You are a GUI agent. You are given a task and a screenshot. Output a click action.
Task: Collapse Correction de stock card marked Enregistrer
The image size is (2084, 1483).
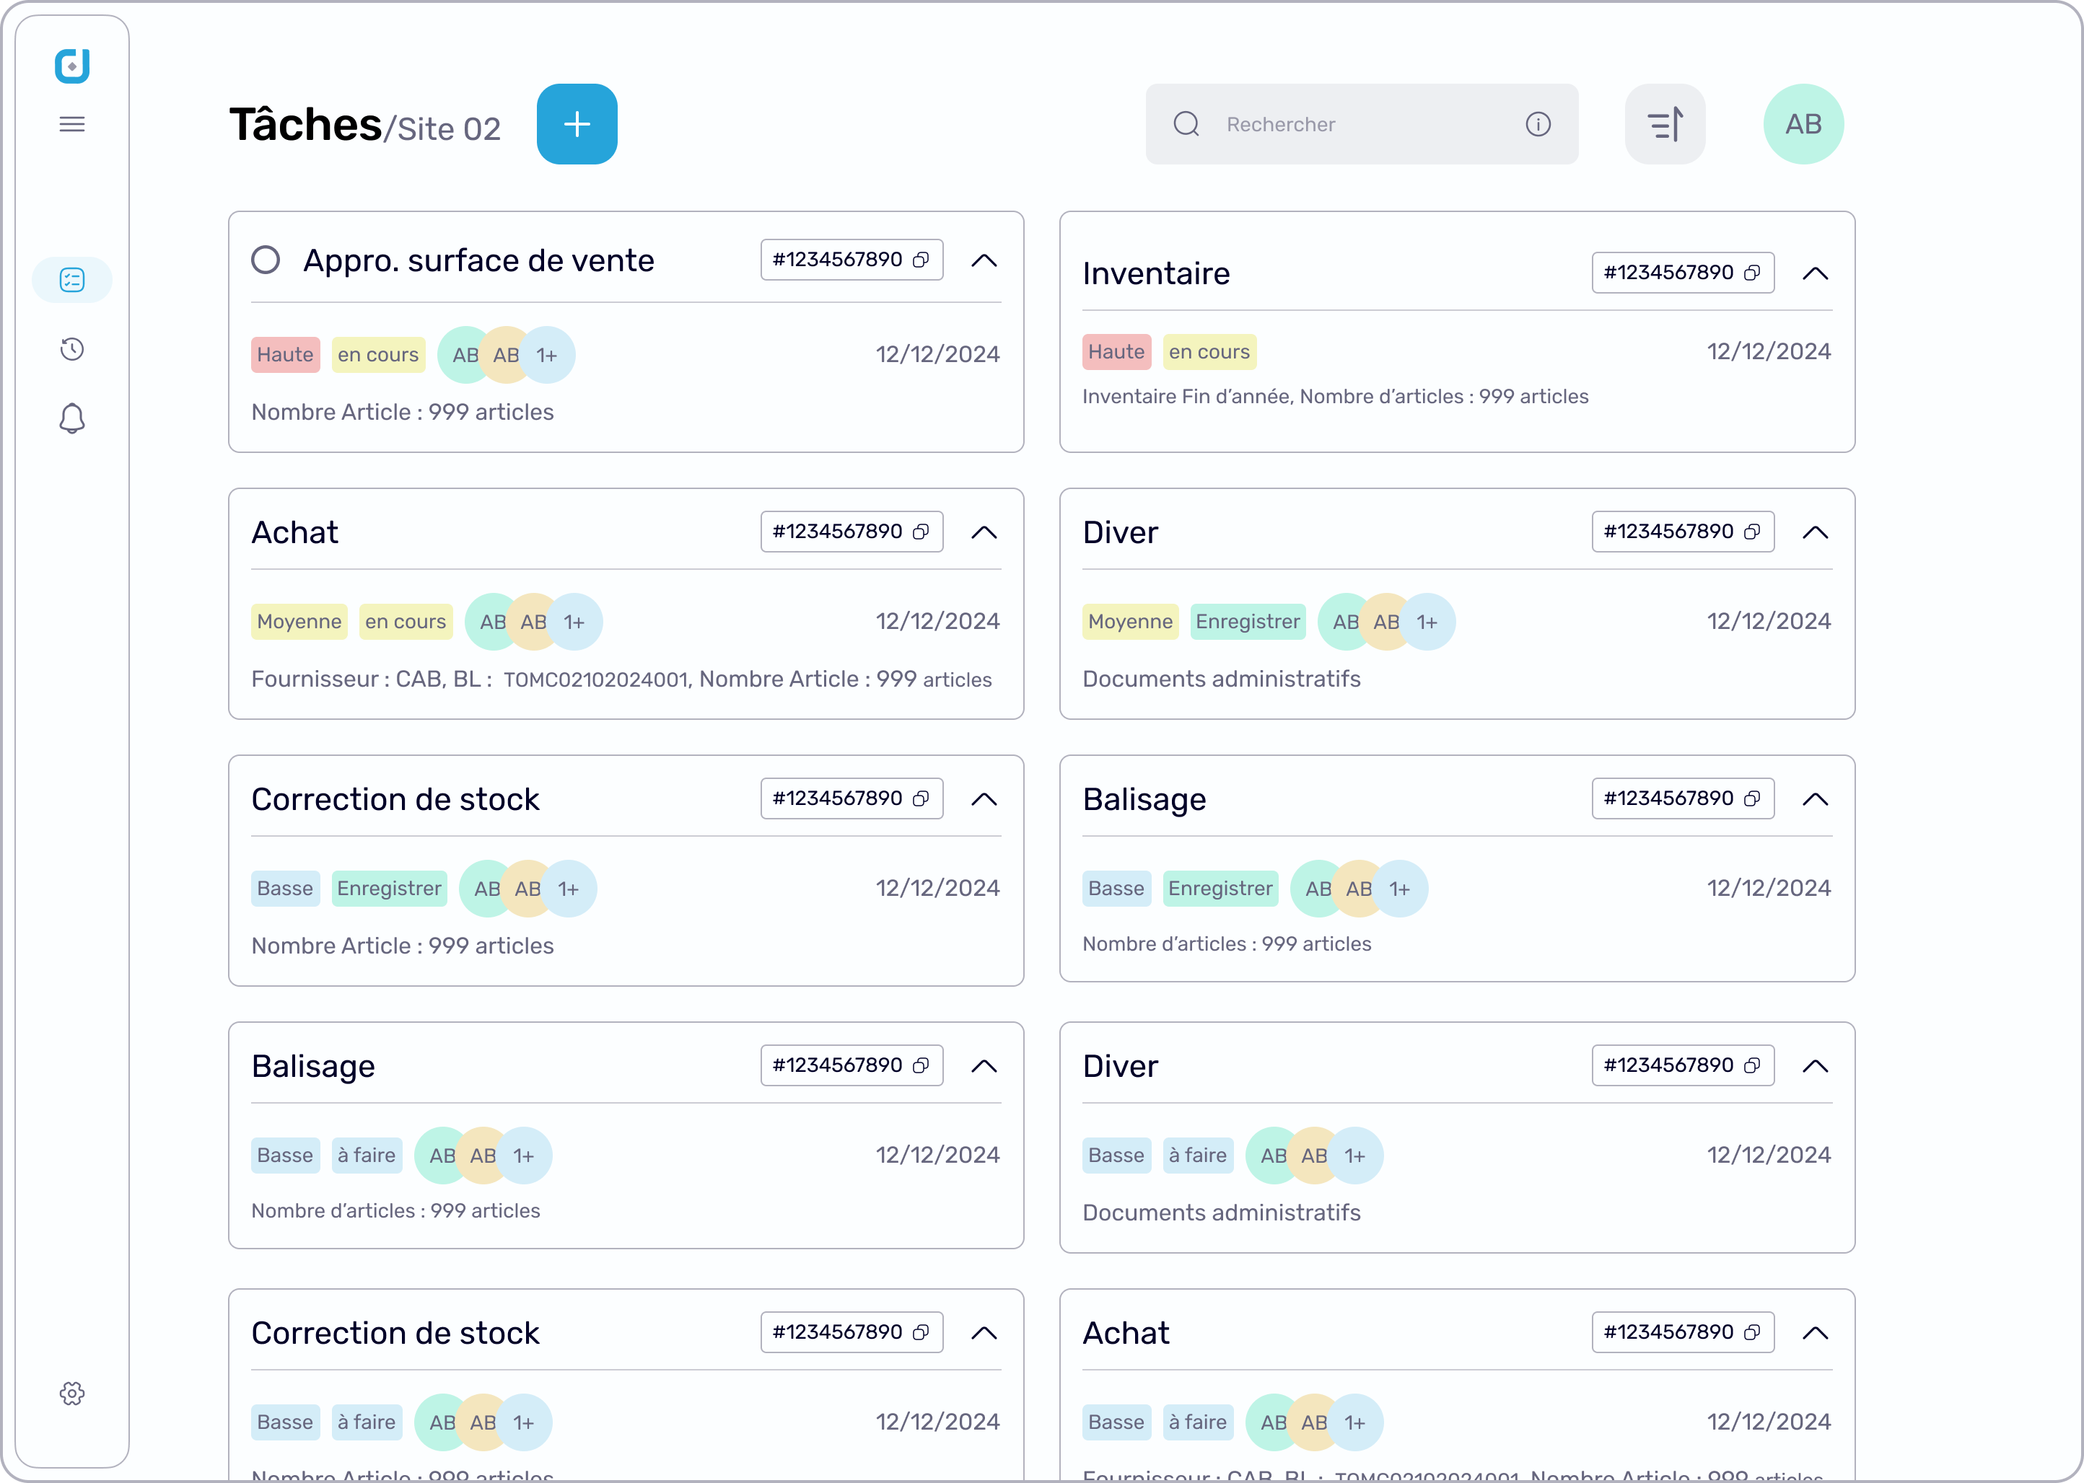(984, 799)
